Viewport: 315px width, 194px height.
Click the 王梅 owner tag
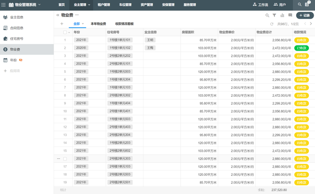pyautogui.click(x=150, y=48)
